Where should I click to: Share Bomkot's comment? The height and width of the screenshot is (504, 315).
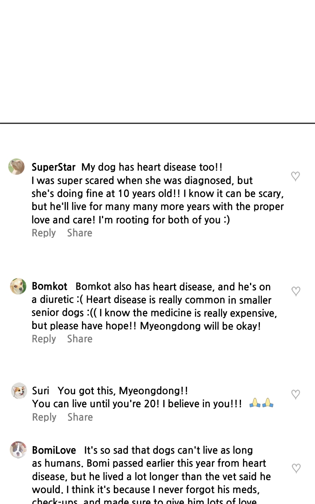point(80,339)
